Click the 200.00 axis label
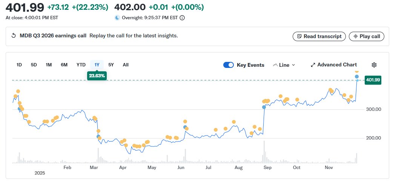 point(373,138)
